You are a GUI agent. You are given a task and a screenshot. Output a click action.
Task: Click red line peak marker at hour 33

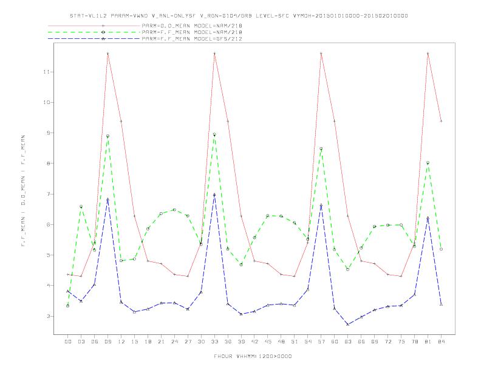tap(214, 53)
